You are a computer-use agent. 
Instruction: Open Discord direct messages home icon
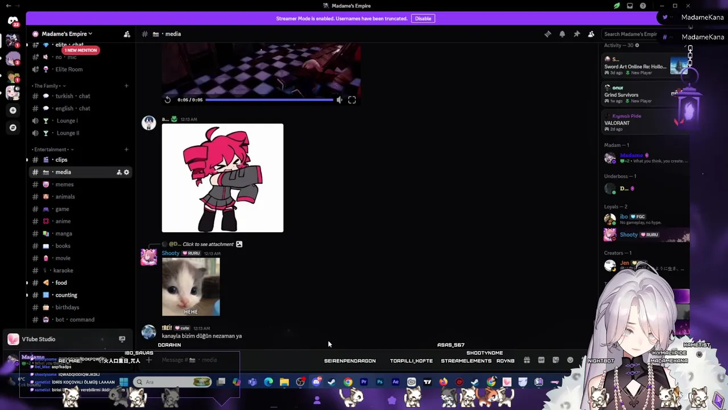click(13, 22)
